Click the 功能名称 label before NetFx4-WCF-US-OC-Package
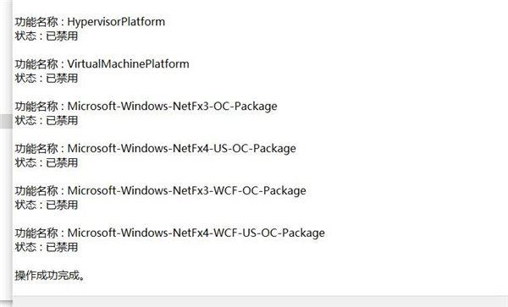This screenshot has width=508, height=307. pos(36,233)
